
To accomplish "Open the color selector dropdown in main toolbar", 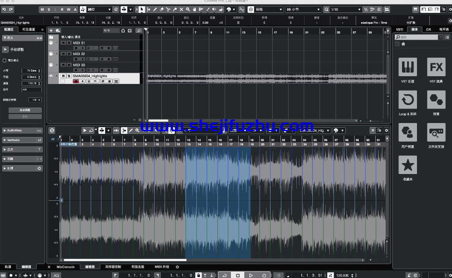I will pyautogui.click(x=230, y=9).
